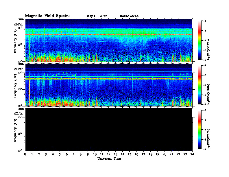
Task: Select the dD/dt panel label
Action: [19, 69]
